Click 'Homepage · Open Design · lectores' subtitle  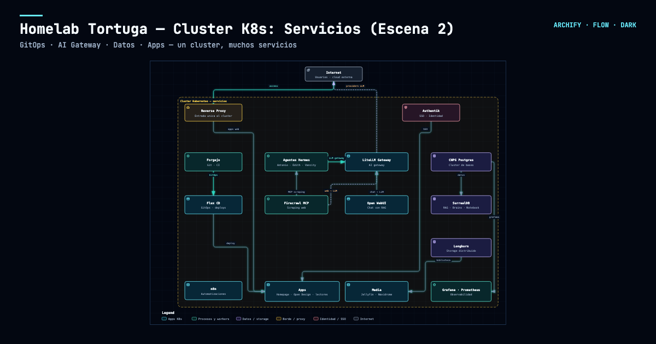302,294
